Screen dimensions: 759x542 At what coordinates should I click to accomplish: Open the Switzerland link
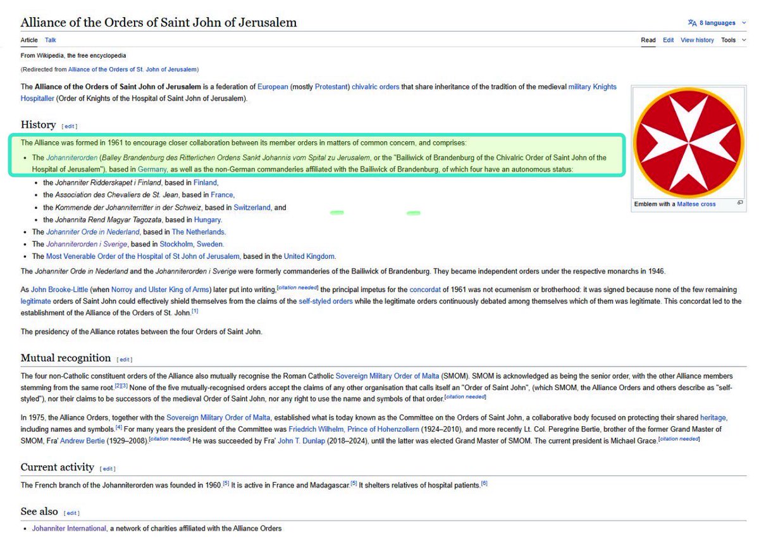coord(252,208)
